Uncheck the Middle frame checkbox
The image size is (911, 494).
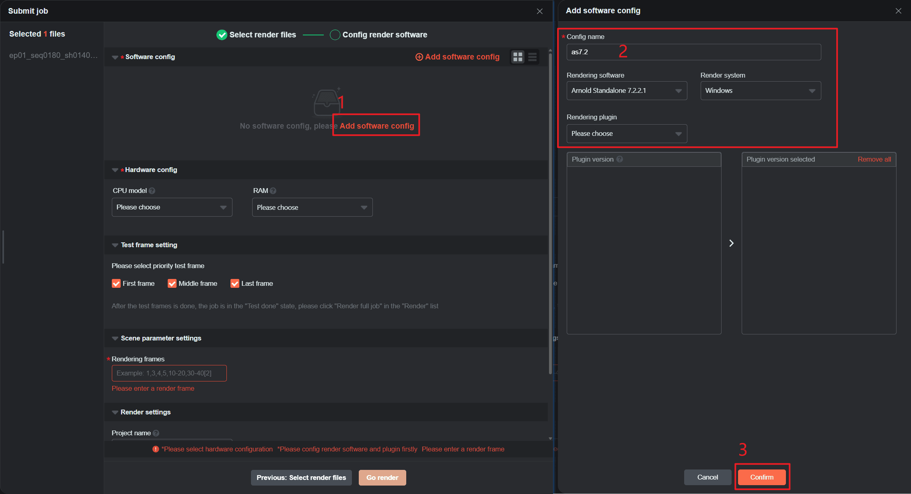pos(172,283)
